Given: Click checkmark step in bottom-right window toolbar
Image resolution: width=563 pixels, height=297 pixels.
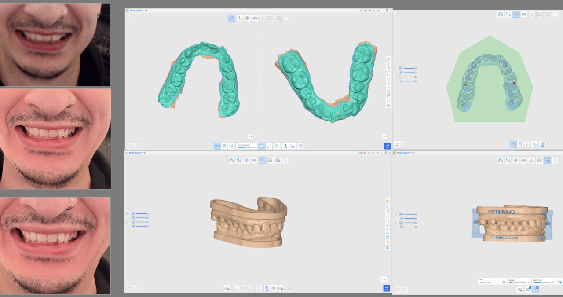Looking at the screenshot, I should click(x=555, y=161).
